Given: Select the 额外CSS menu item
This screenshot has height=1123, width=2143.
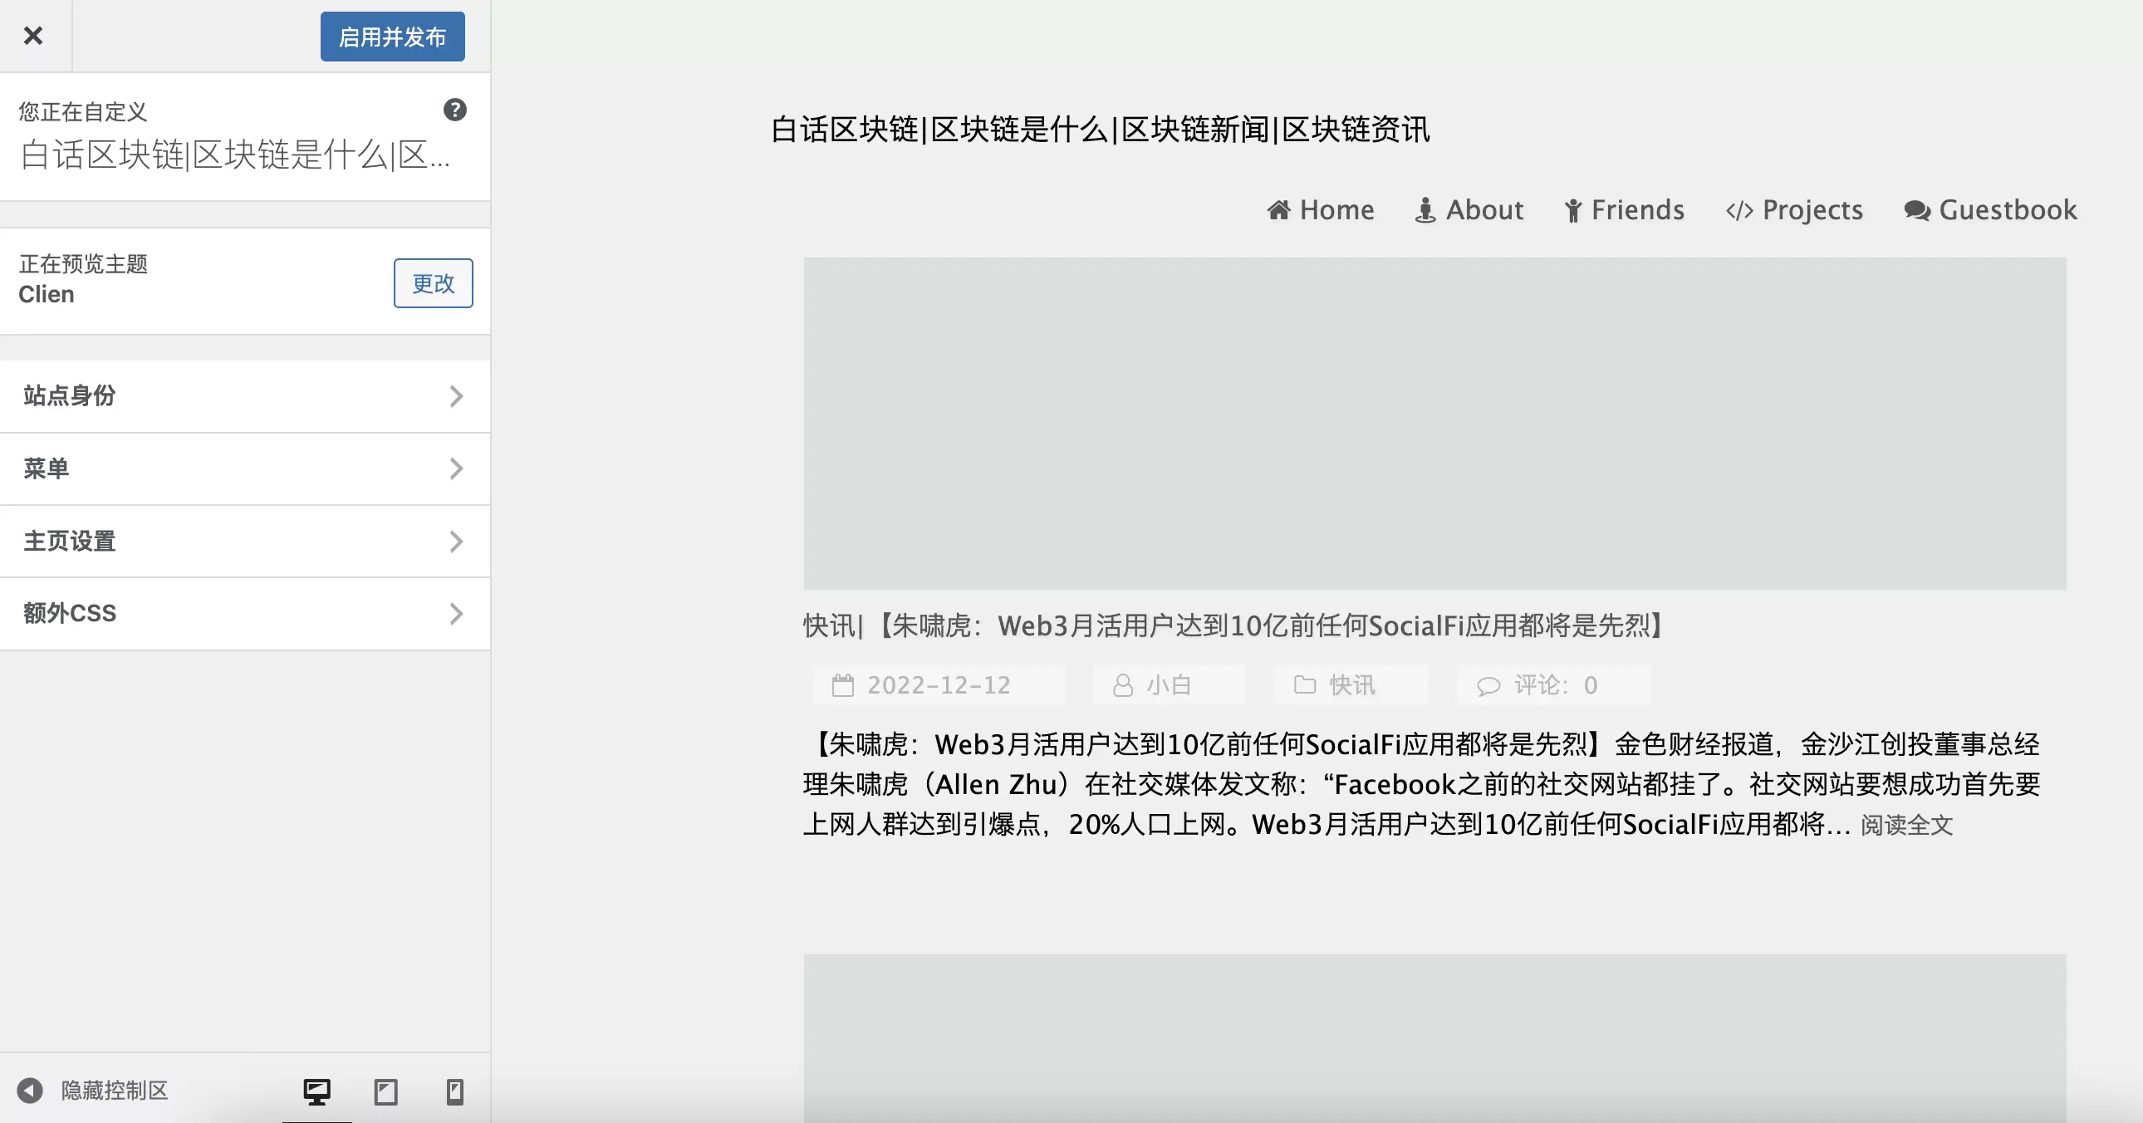Looking at the screenshot, I should click(x=245, y=612).
